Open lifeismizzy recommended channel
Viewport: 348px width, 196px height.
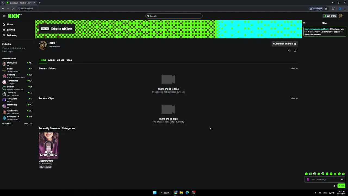(17, 106)
